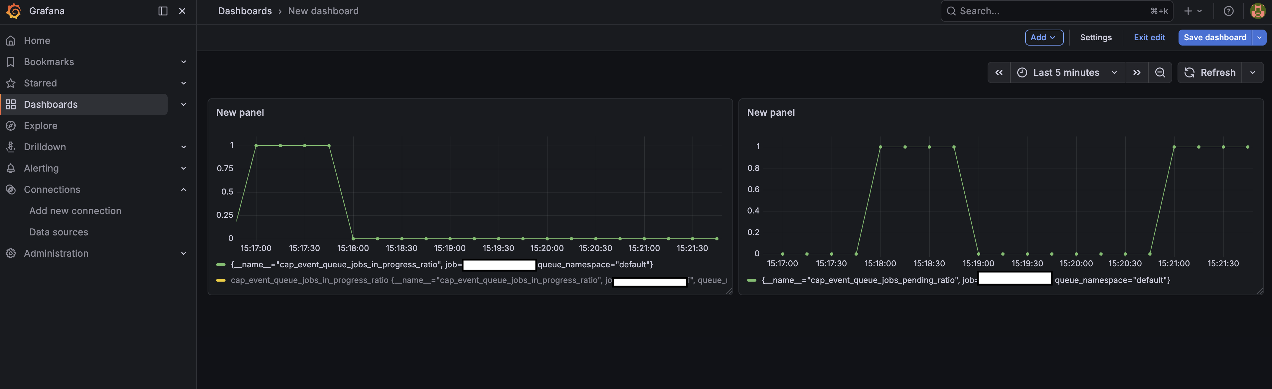Click Exit edit
The width and height of the screenshot is (1272, 389).
point(1150,37)
